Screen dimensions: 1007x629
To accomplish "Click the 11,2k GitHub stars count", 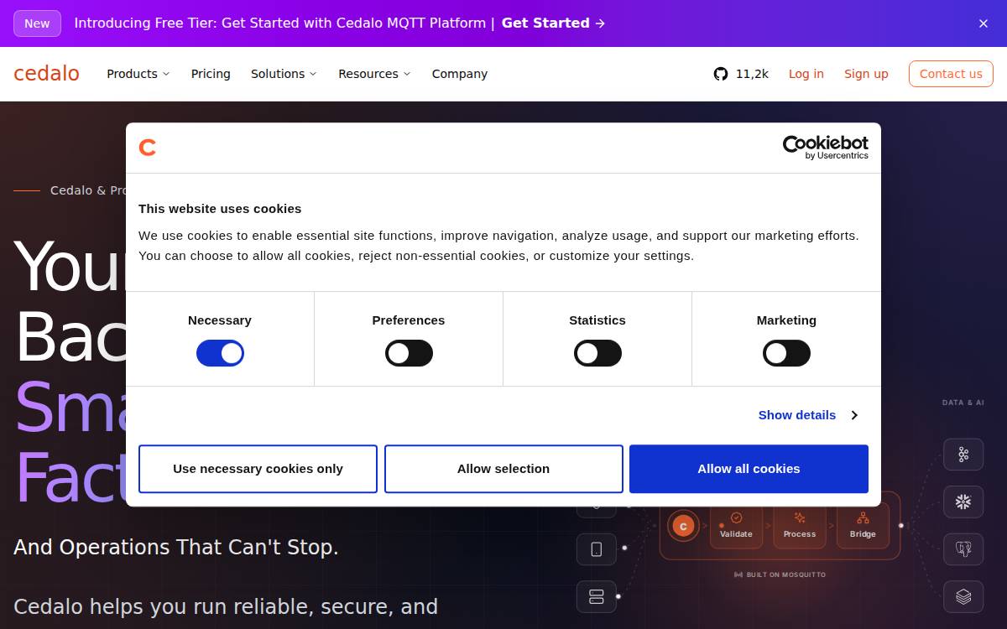I will 752,74.
